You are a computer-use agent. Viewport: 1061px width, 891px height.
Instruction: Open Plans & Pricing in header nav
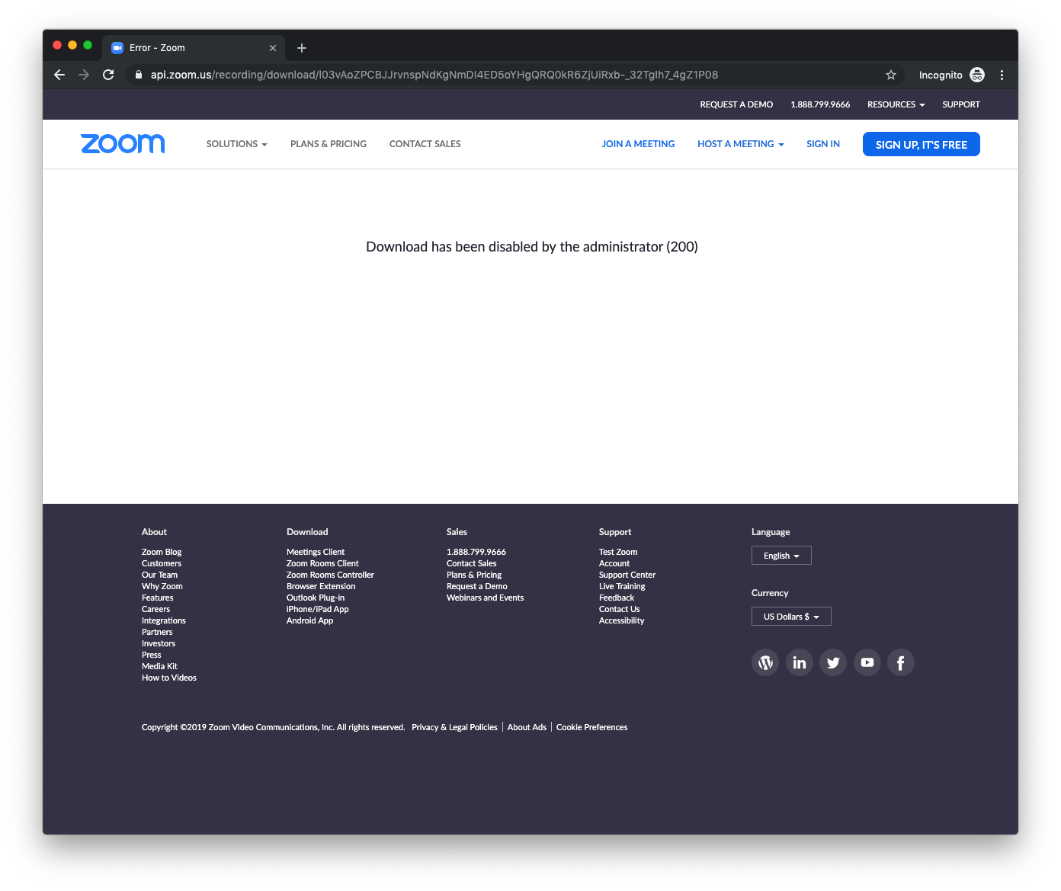point(329,144)
